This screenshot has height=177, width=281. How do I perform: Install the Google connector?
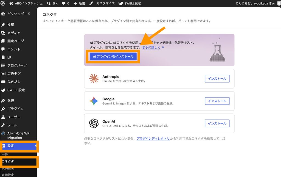(217, 101)
